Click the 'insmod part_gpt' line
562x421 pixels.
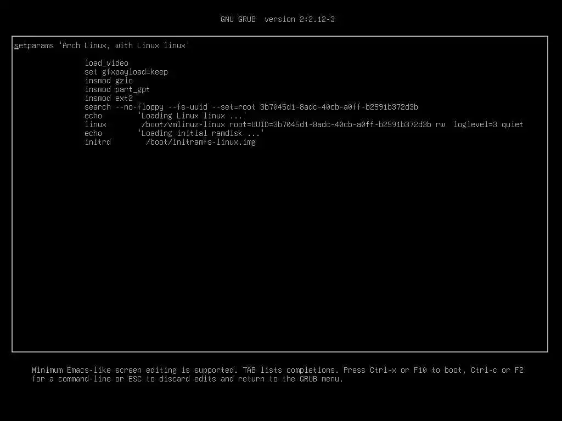tap(117, 89)
